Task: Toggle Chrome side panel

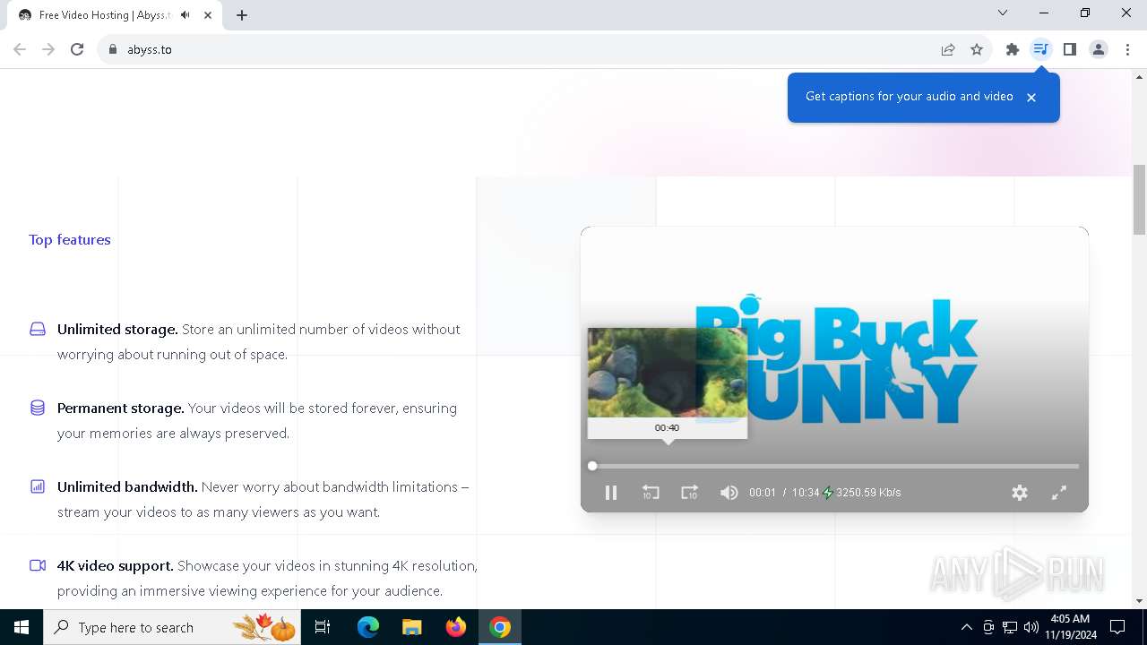Action: tap(1070, 49)
